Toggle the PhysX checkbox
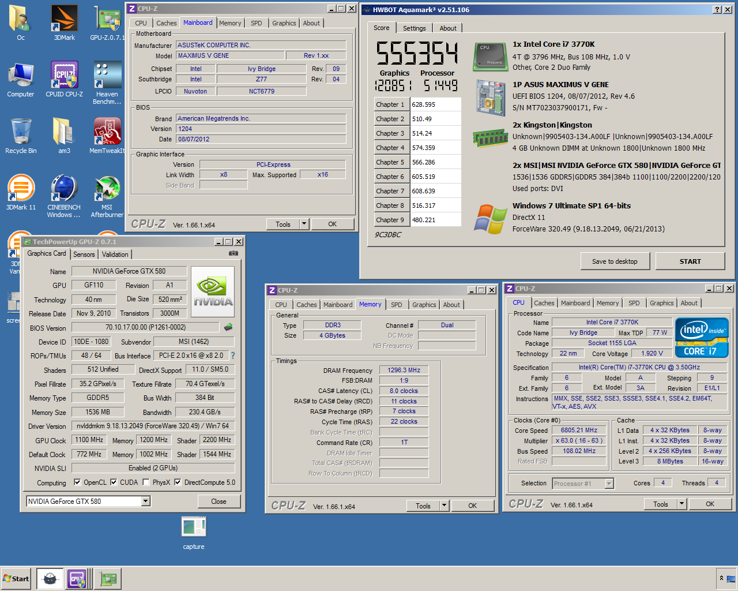Screen dimensions: 738x591 coord(146,482)
